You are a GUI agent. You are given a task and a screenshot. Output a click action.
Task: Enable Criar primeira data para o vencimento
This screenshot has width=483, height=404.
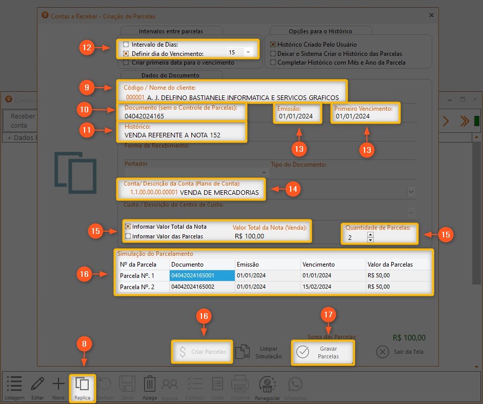[126, 63]
